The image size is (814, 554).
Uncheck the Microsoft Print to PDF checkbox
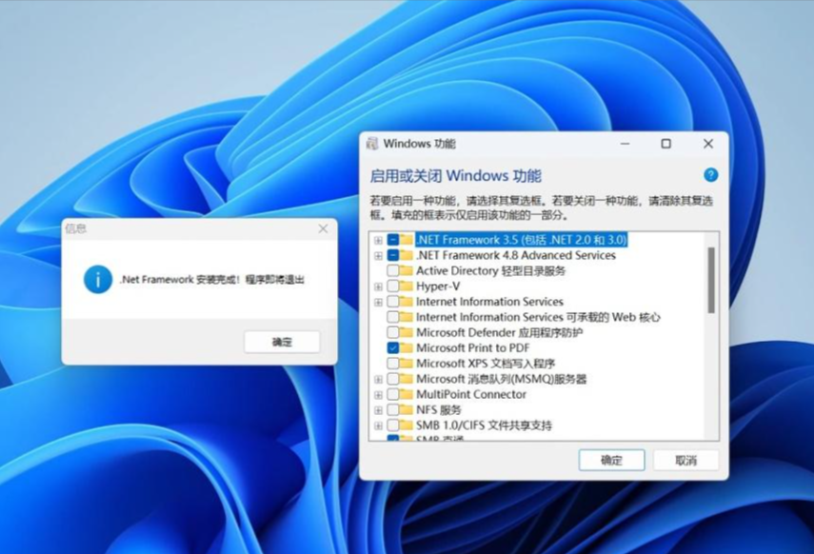click(393, 347)
